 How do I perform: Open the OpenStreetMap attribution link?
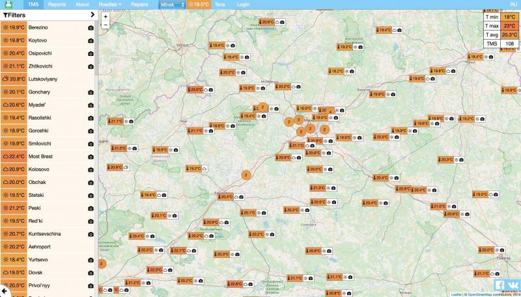coord(484,294)
